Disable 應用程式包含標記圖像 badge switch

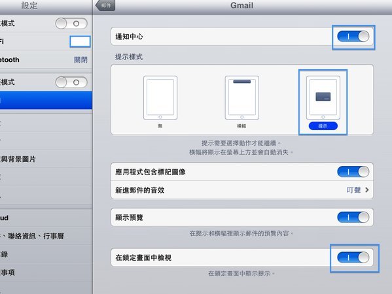(353, 172)
